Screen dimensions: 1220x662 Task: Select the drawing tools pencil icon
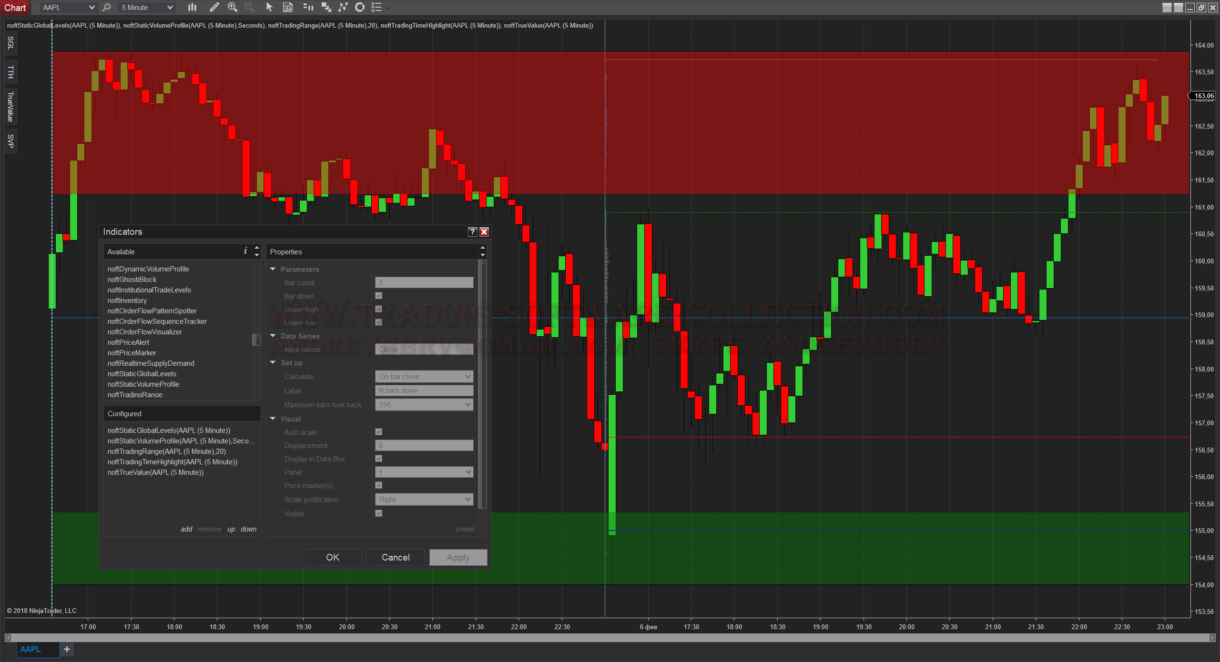coord(214,7)
